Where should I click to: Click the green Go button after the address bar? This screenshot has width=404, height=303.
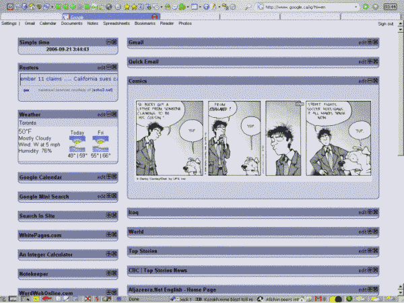[366, 7]
